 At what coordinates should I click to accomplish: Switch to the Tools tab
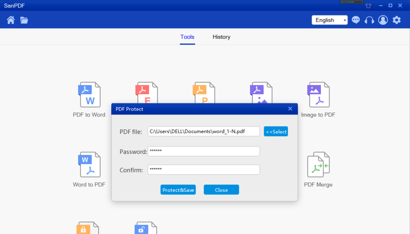coord(187,37)
